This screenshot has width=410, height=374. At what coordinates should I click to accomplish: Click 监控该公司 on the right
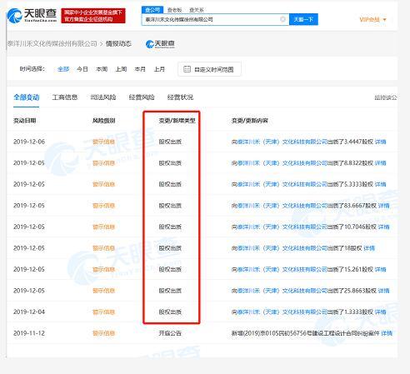coord(386,97)
